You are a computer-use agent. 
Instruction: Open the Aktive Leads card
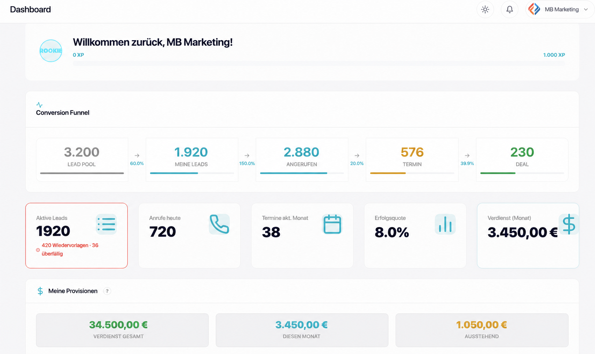[x=77, y=236]
